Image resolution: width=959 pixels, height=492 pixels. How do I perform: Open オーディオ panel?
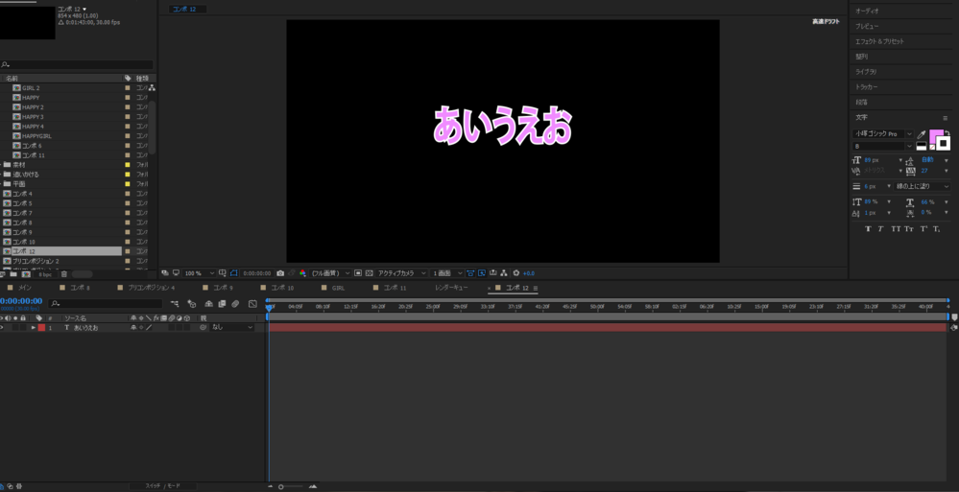(x=867, y=11)
